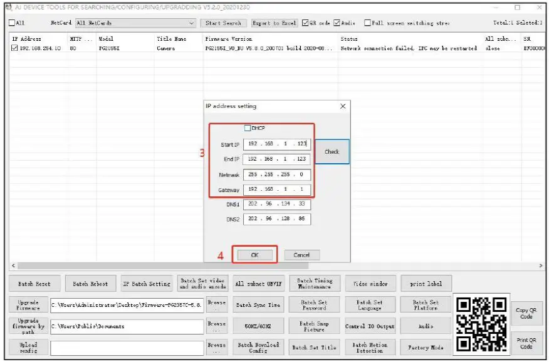Click the Netmask input field
Screen dimensions: 549x364
point(277,174)
